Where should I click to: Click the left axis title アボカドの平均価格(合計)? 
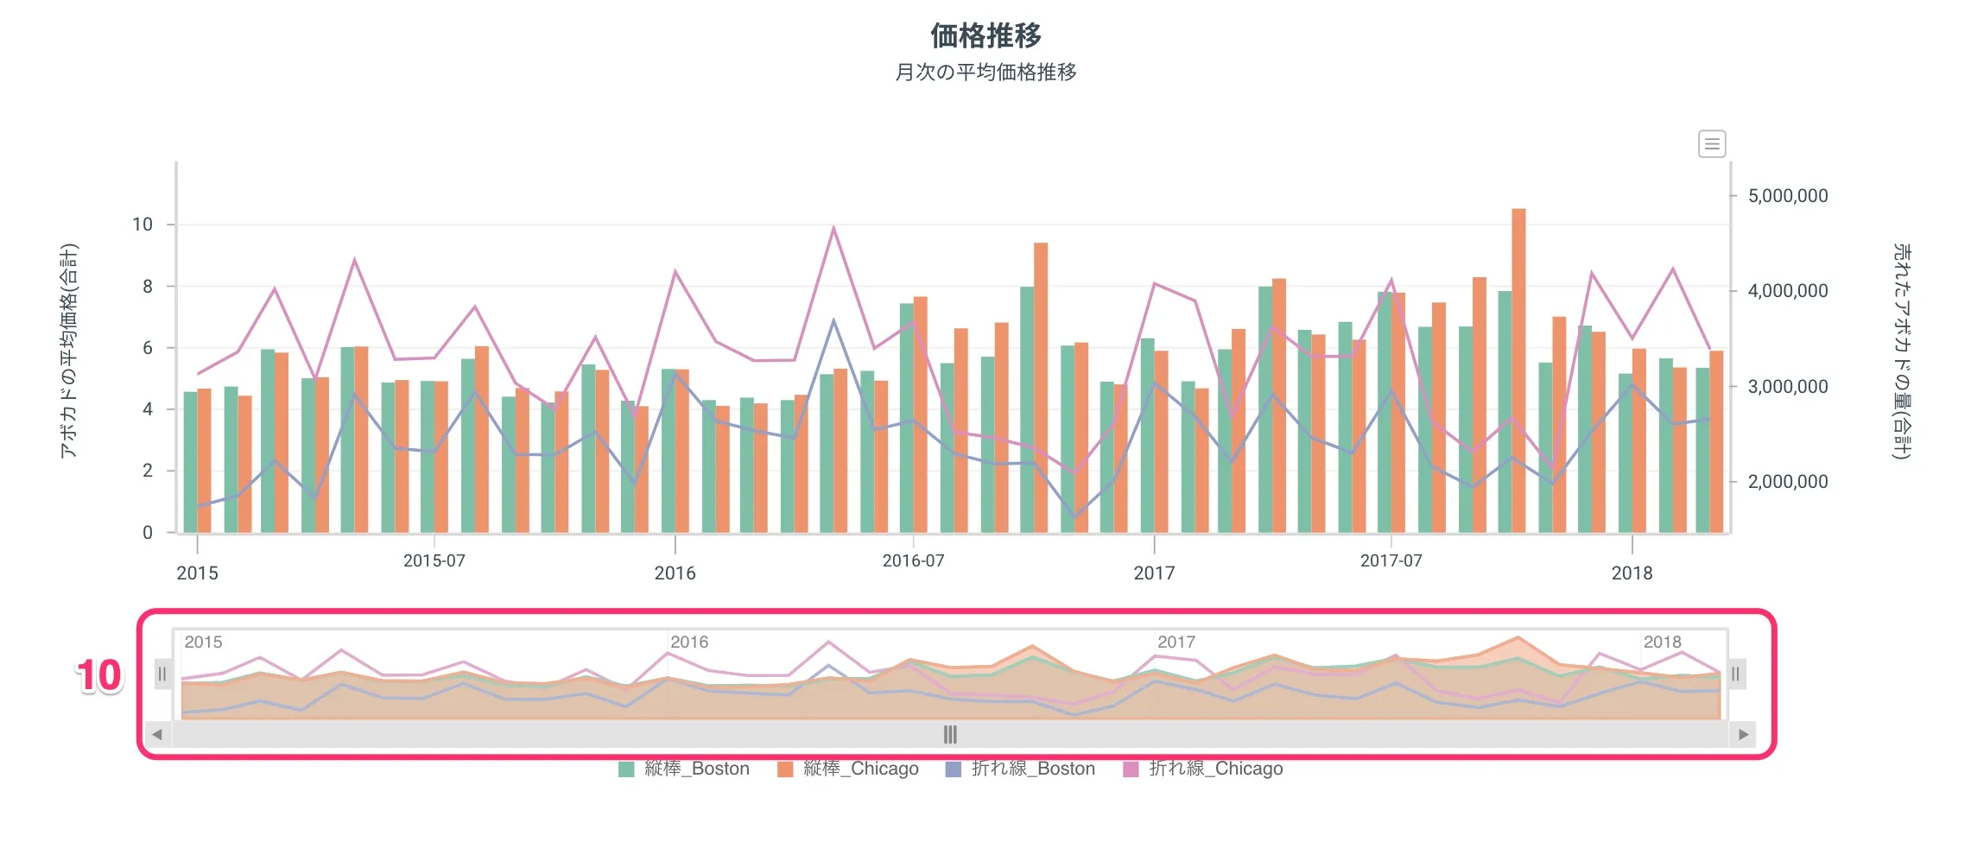69,351
